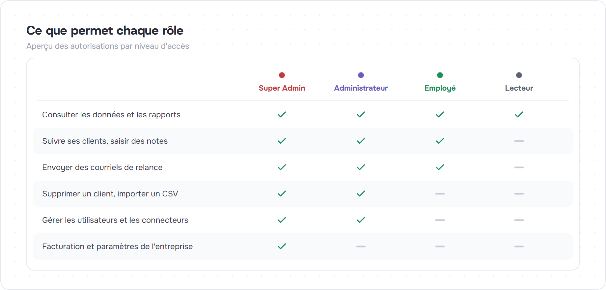Select 'Suivre ses clients, saisir des notes' label
This screenshot has width=606, height=290.
105,141
